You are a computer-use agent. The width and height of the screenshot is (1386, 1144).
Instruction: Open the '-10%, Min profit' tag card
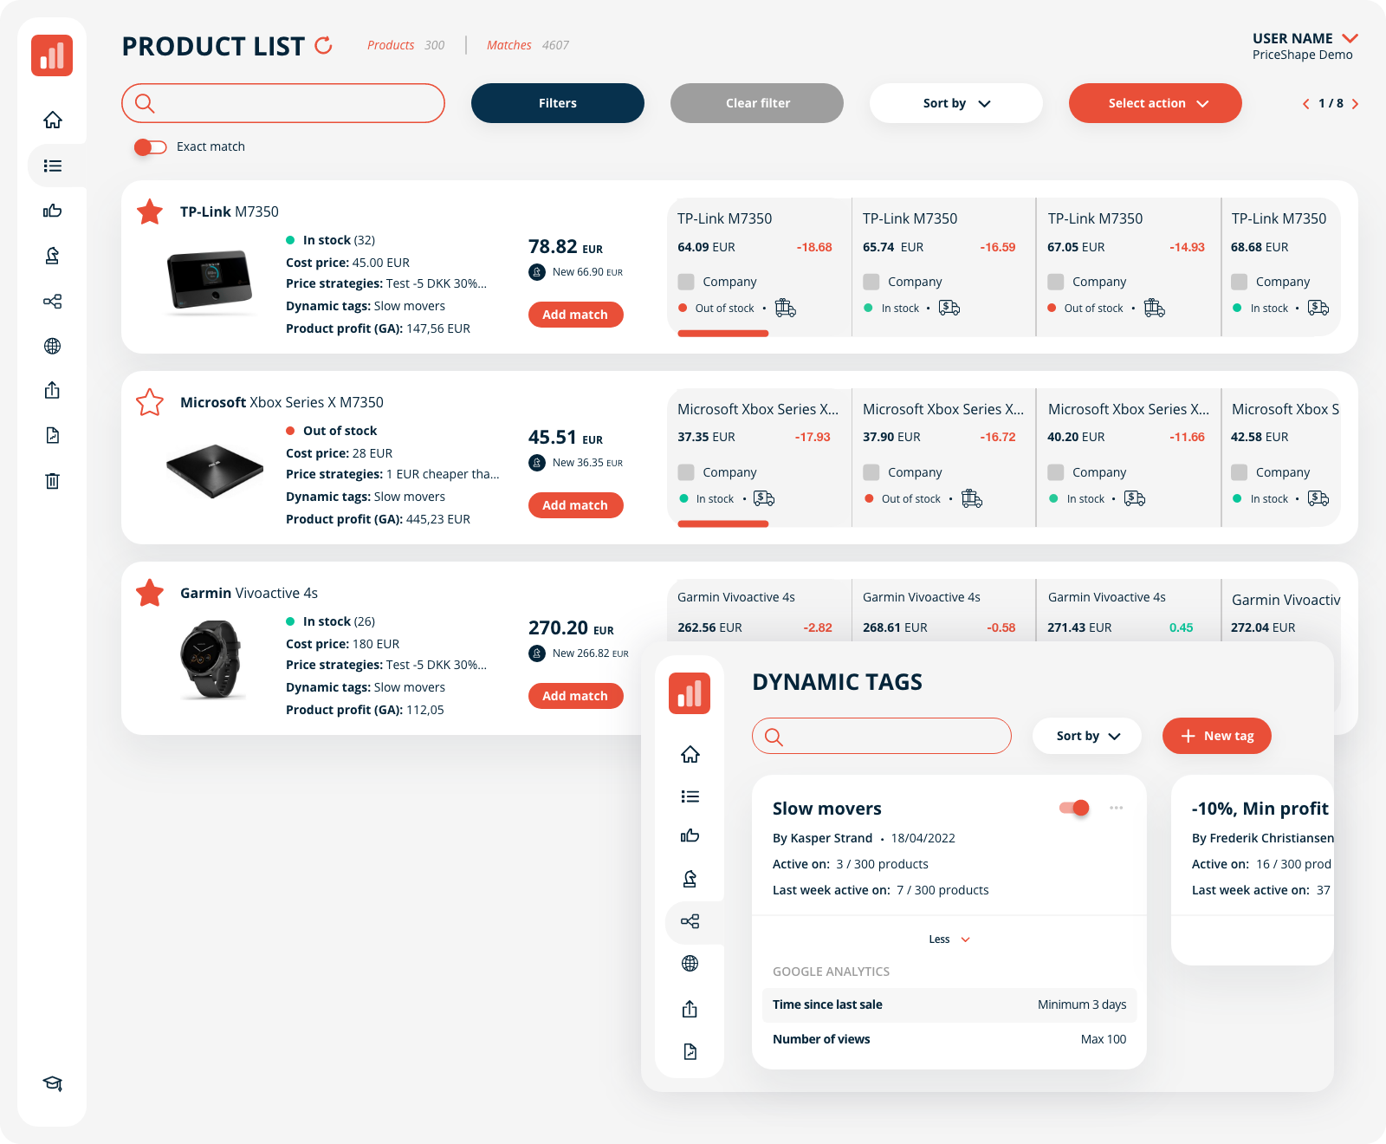point(1253,870)
